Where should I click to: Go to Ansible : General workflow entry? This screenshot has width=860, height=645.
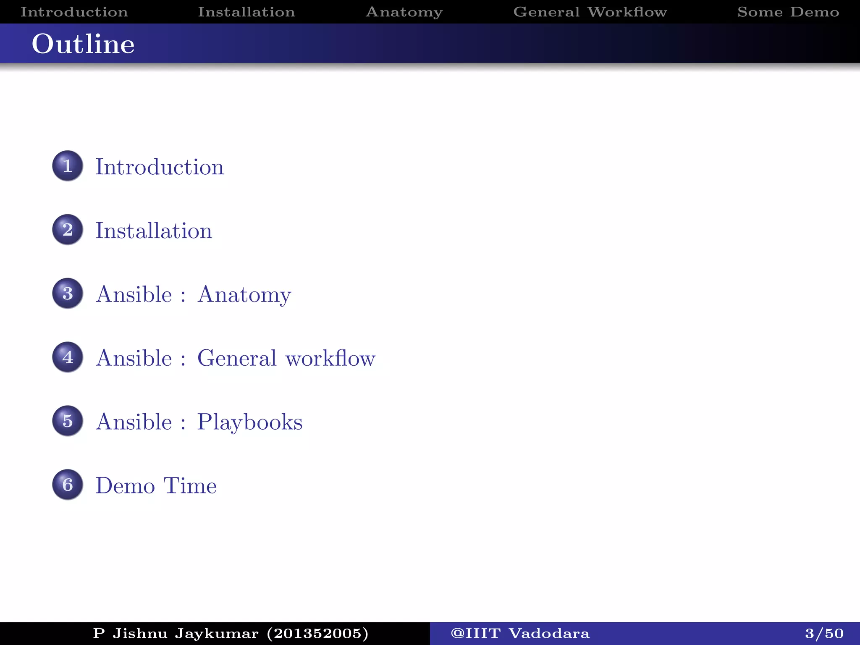235,358
